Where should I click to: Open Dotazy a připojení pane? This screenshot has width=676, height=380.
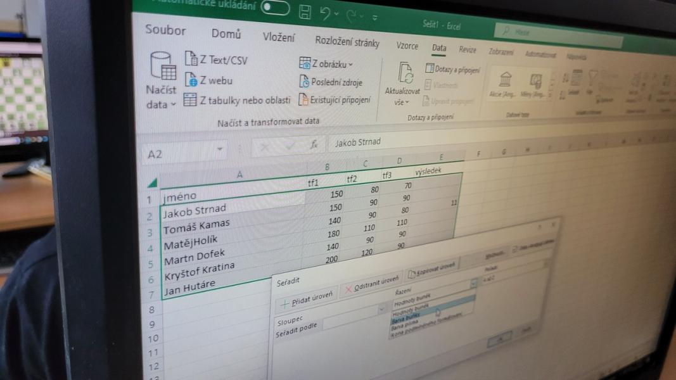[x=452, y=69]
